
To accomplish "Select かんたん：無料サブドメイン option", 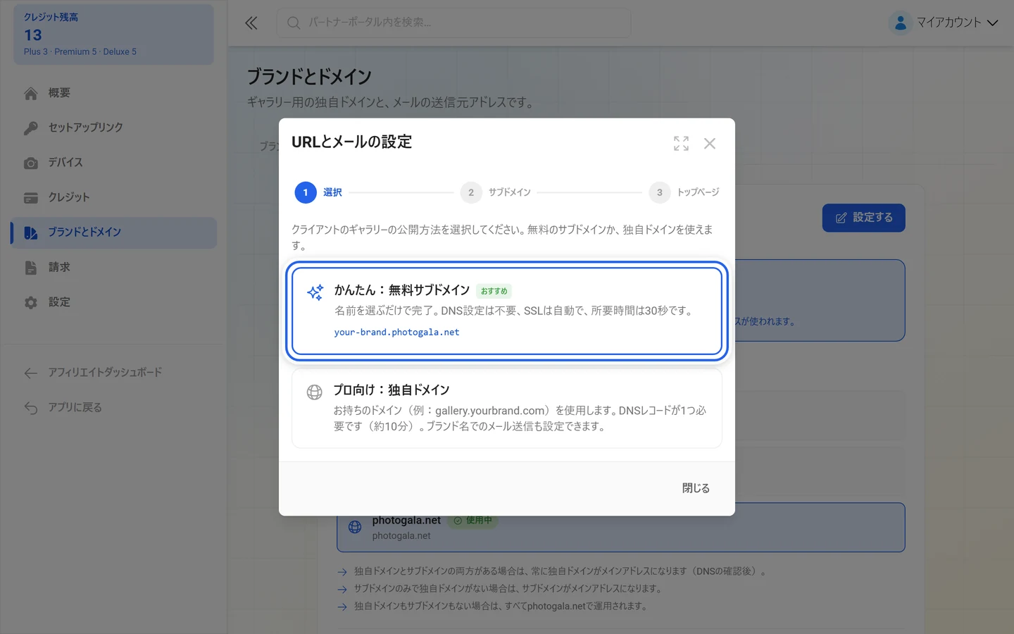I will click(x=507, y=311).
